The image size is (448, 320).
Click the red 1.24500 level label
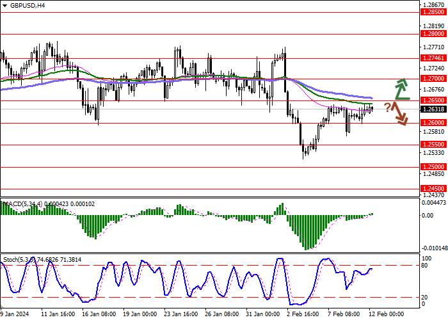[x=433, y=189]
